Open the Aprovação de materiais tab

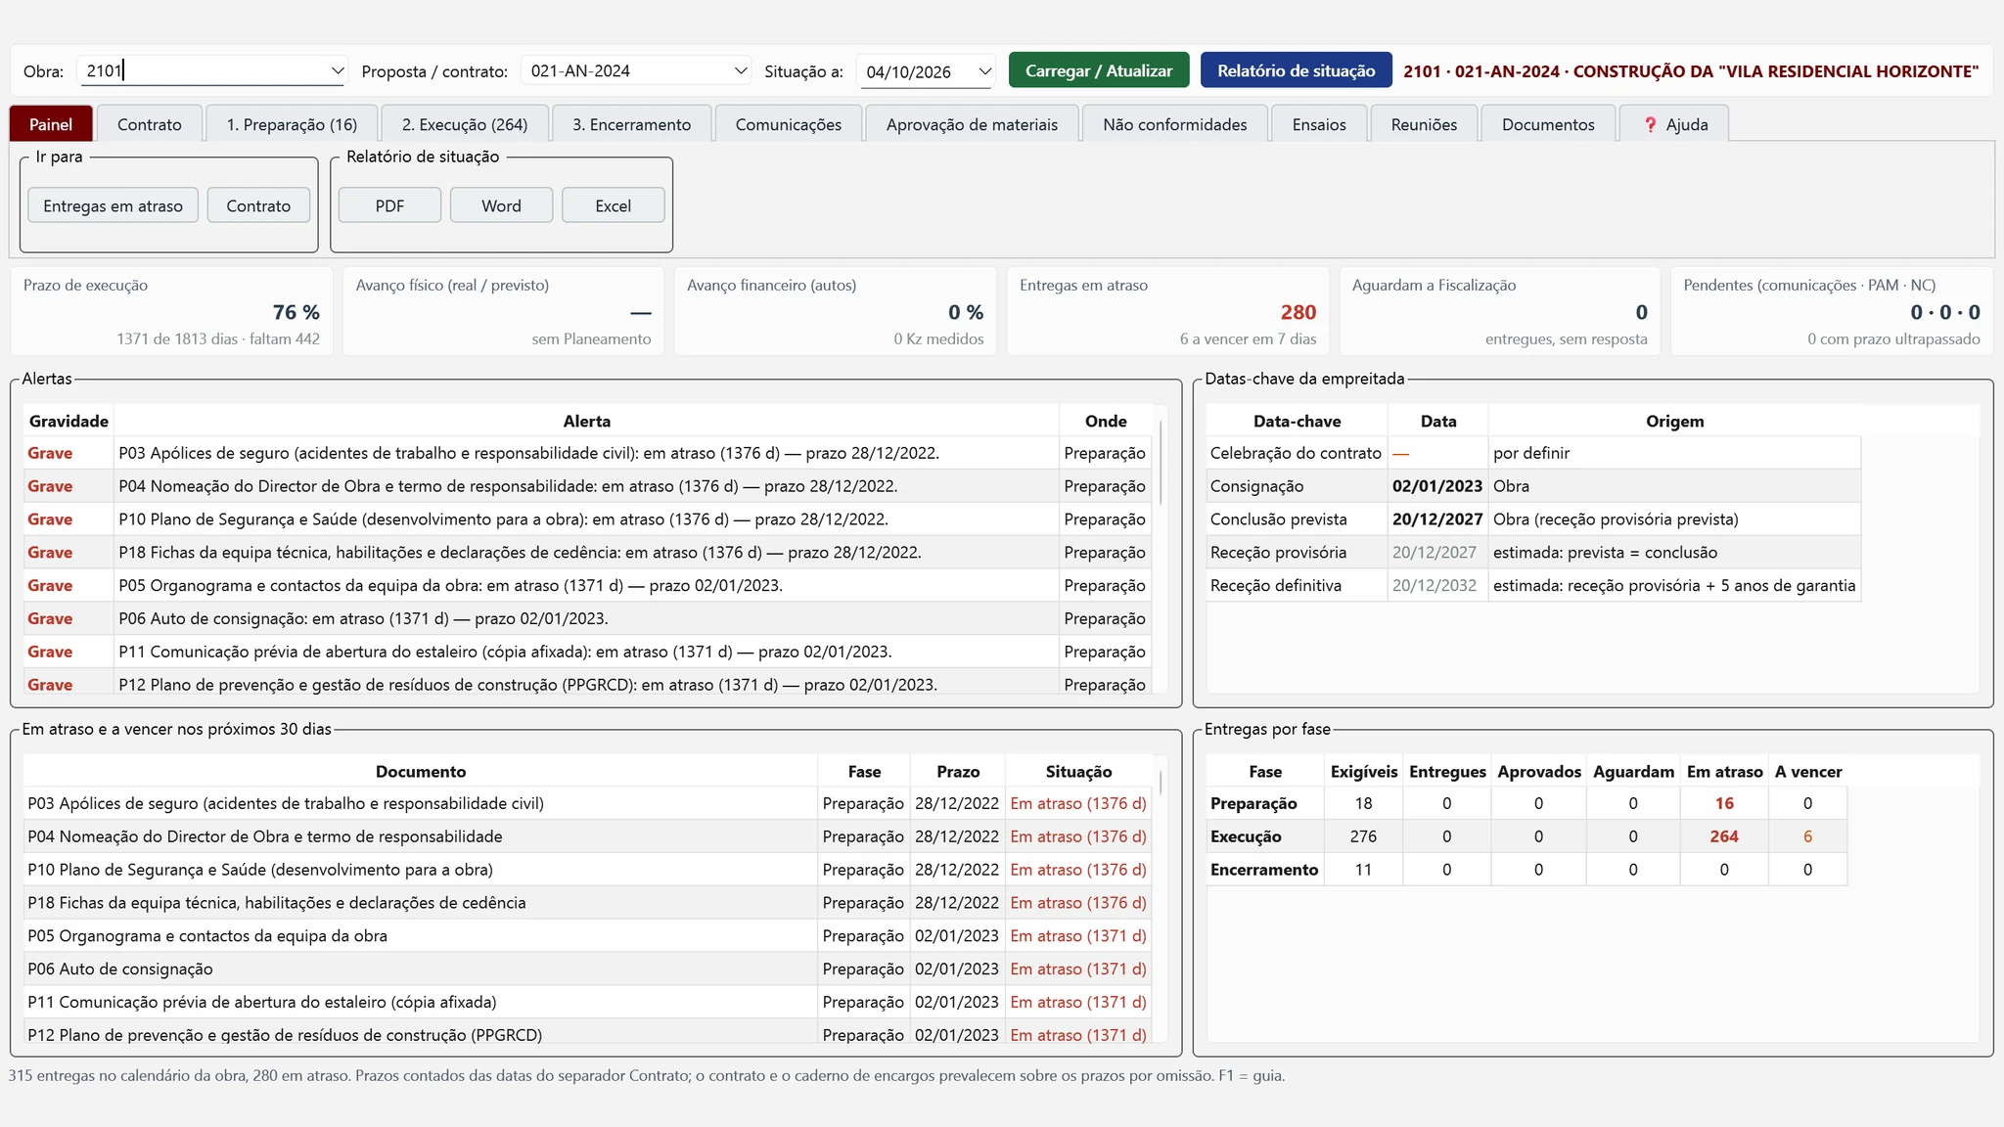click(972, 124)
